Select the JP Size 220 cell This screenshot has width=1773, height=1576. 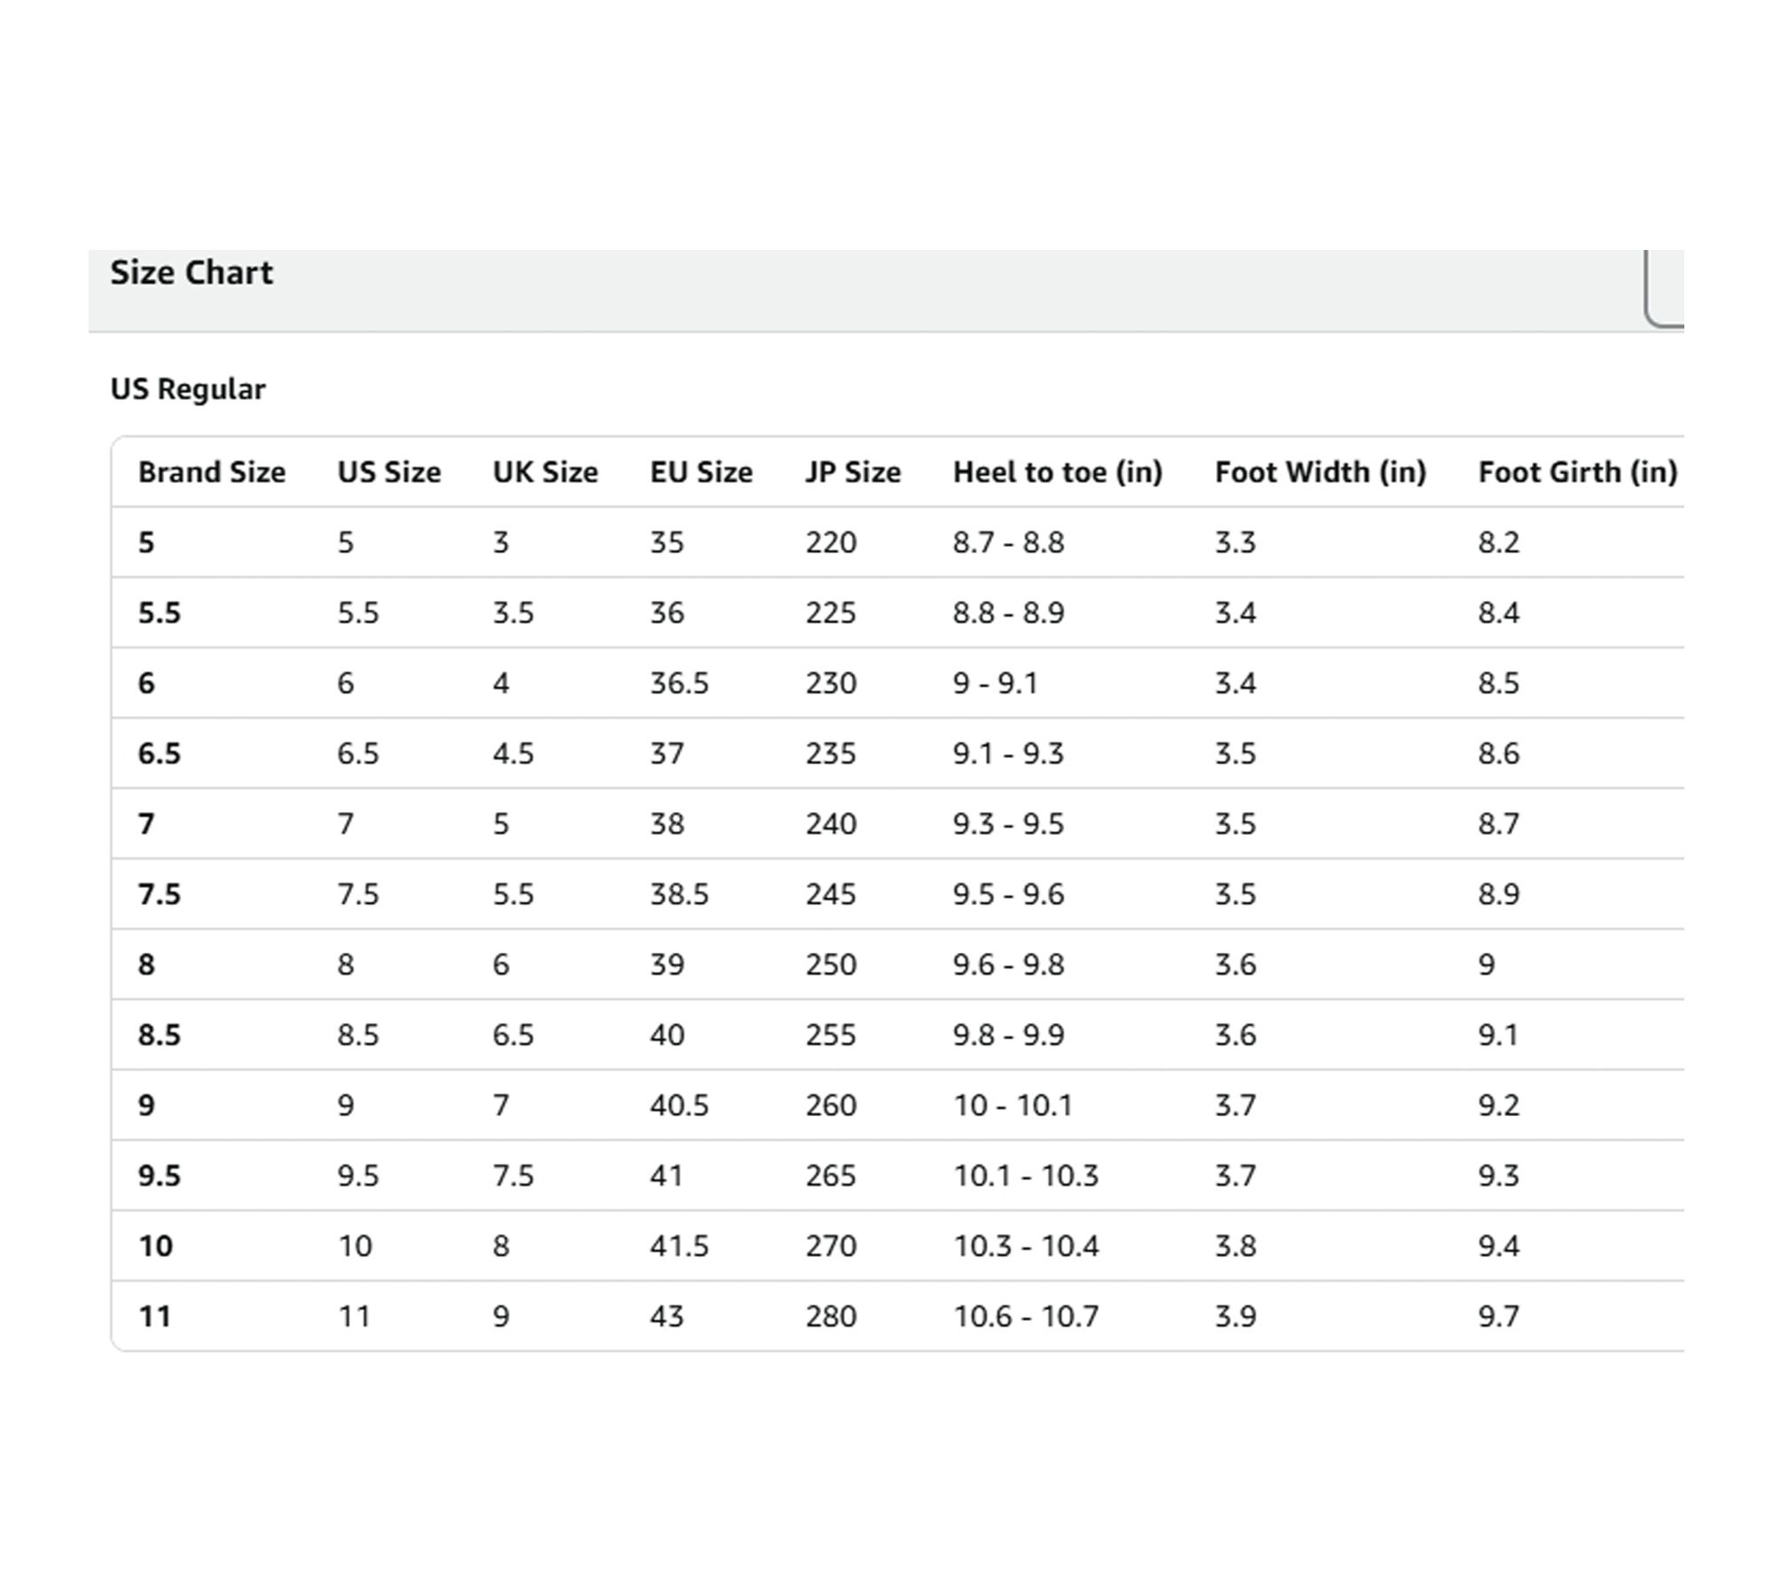[831, 542]
